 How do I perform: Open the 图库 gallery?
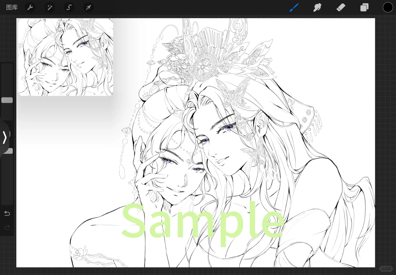click(x=12, y=7)
